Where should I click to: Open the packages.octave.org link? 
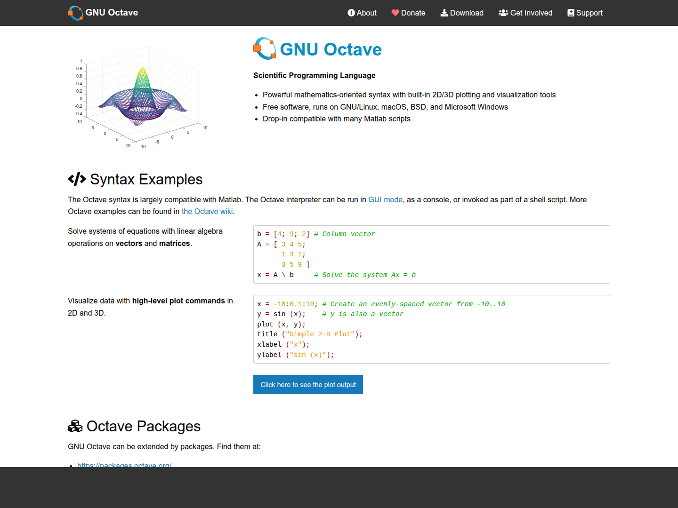[124, 465]
